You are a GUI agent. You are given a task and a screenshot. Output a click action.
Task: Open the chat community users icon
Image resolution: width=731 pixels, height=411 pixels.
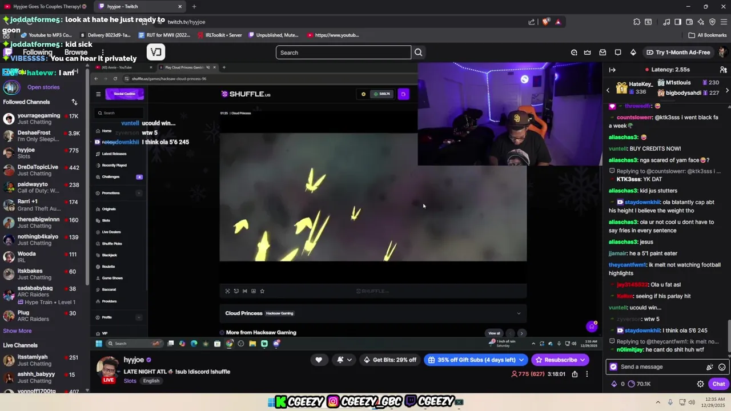(723, 70)
